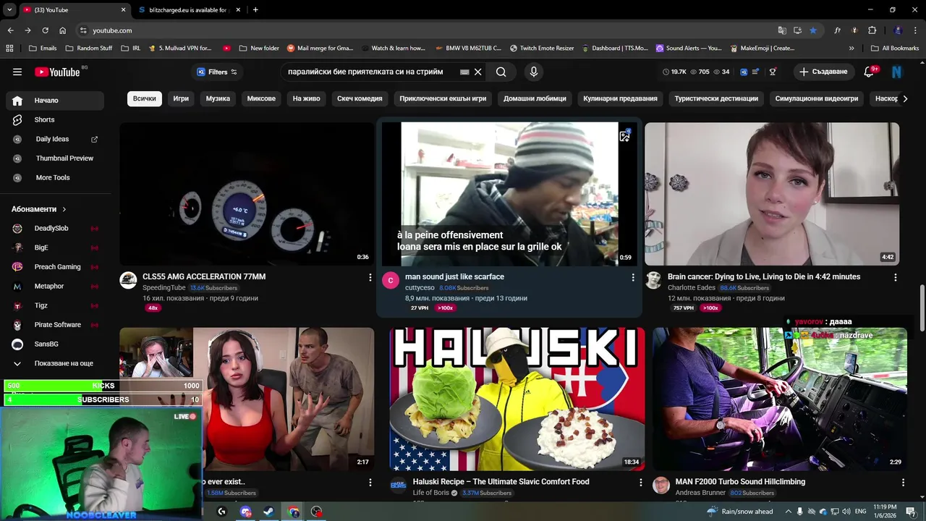Open the channel avatar account menu
Screen dimensions: 926x521
tap(897, 72)
